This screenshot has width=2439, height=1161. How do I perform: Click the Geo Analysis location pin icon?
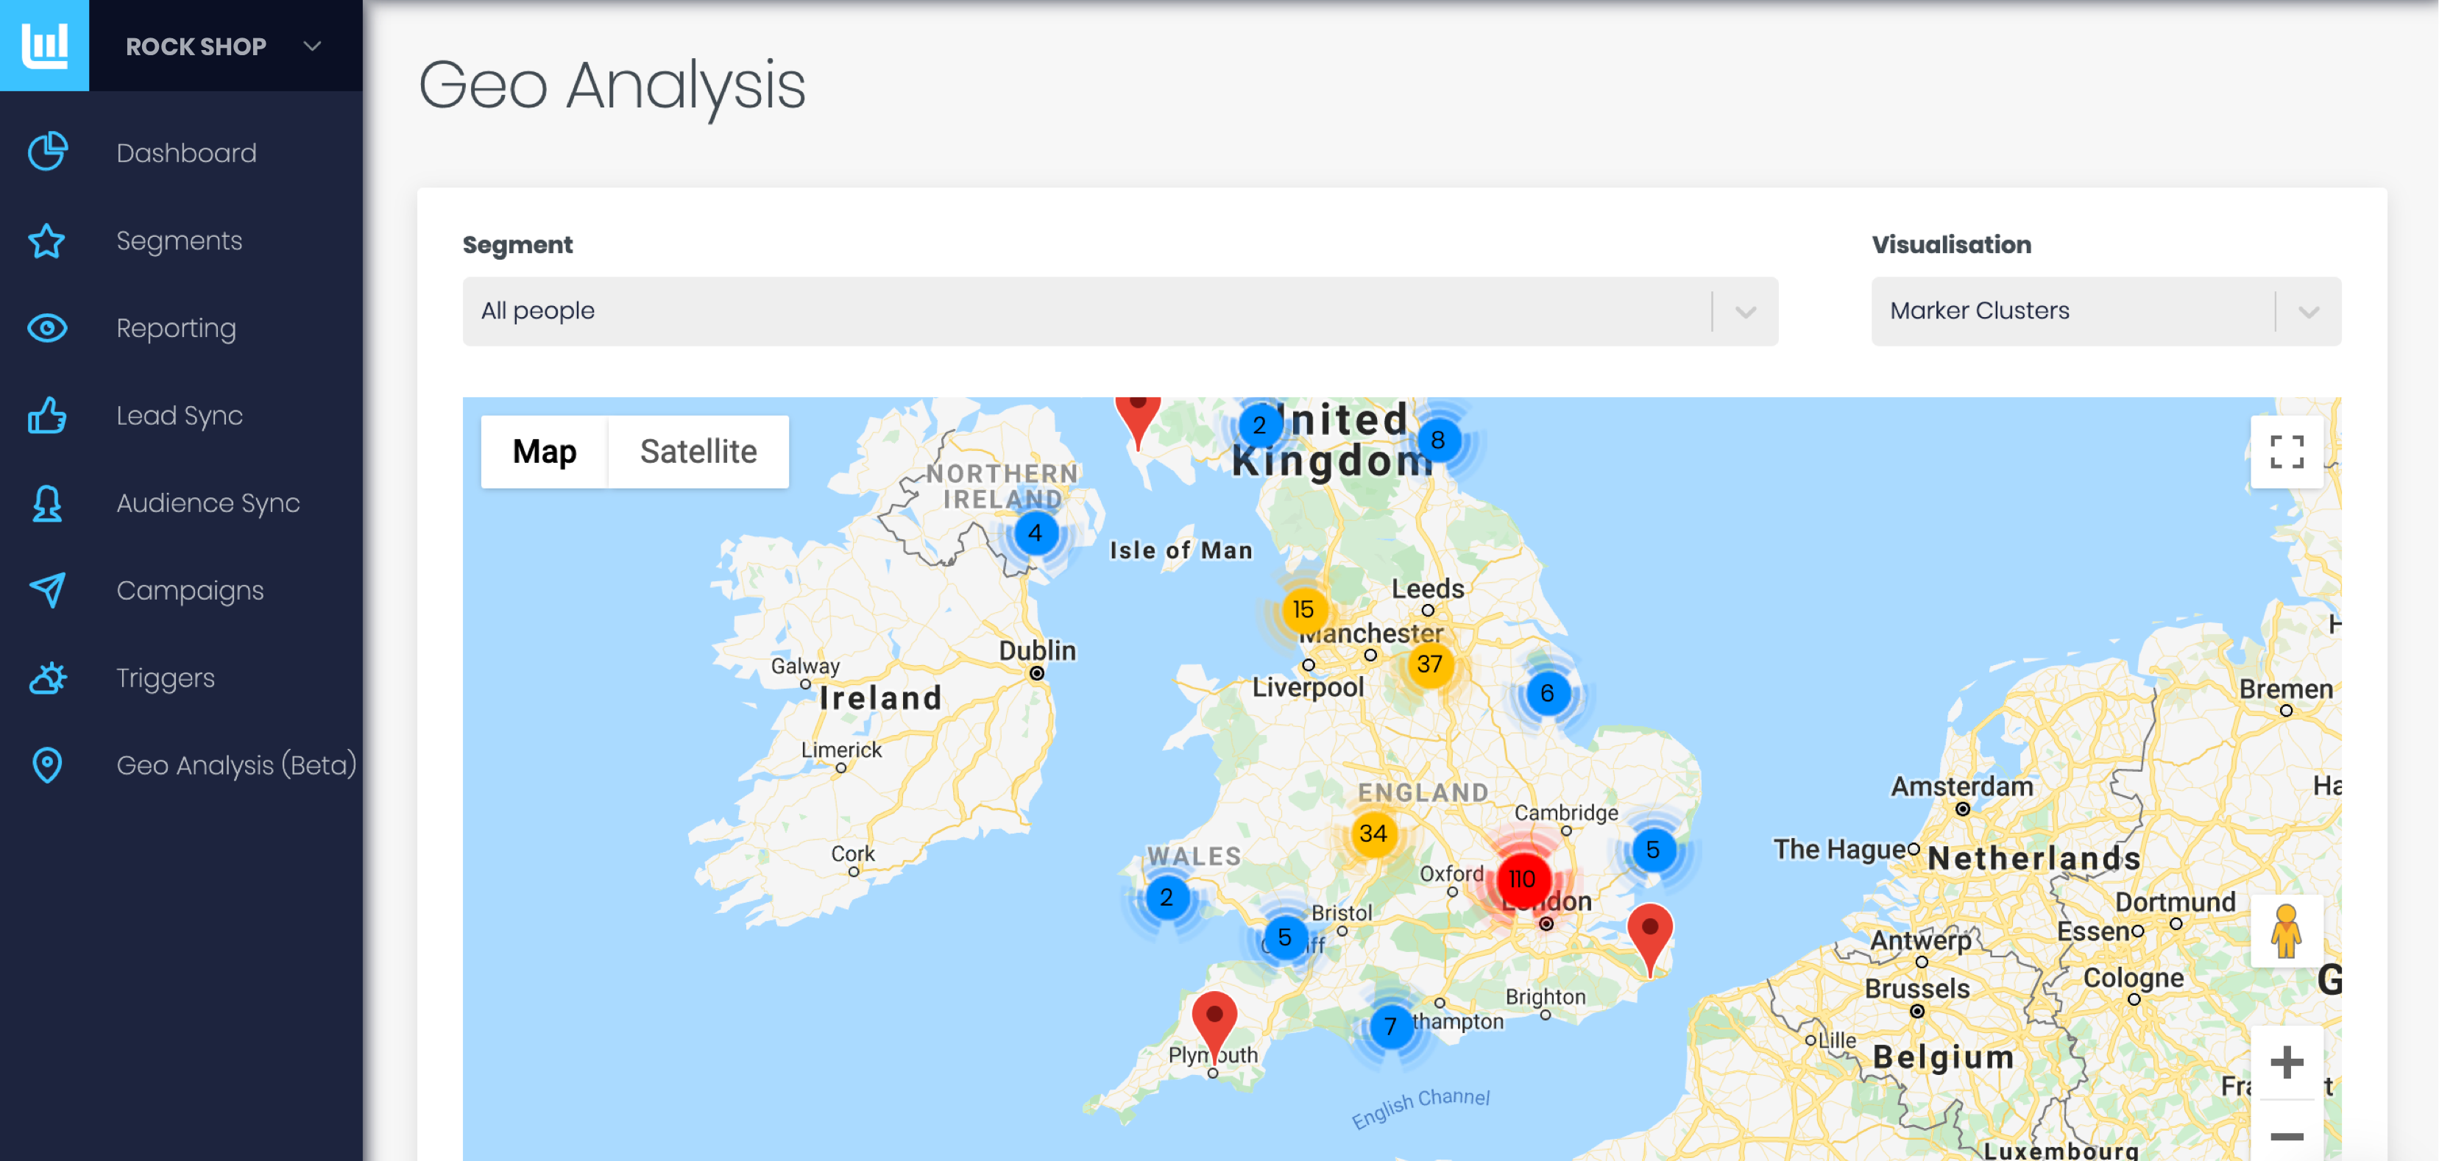(x=47, y=764)
